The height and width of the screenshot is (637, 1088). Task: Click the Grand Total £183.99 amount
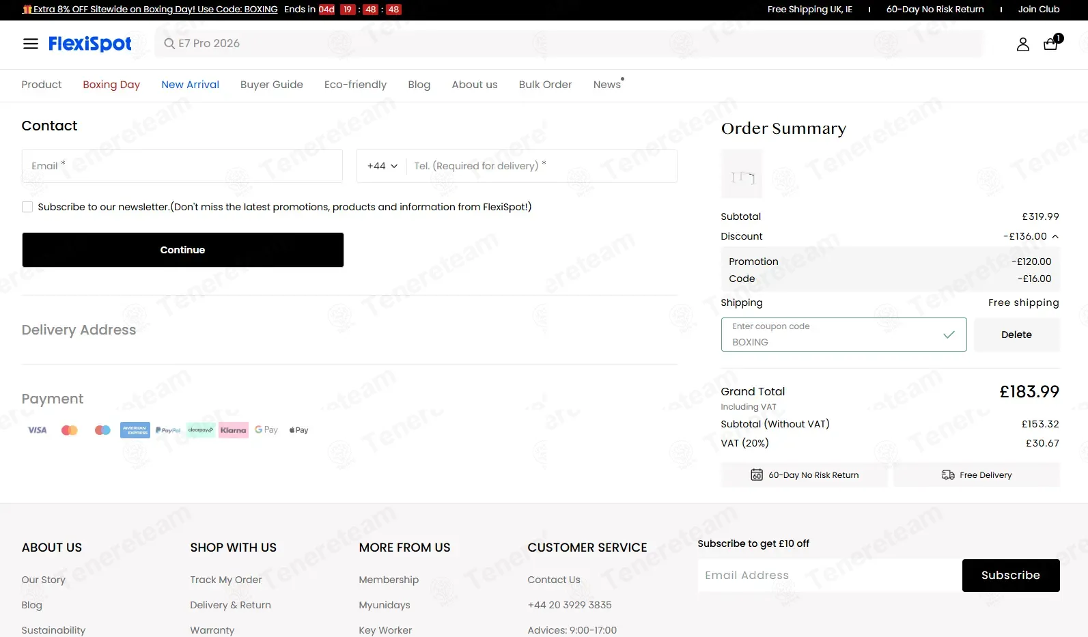tap(1029, 392)
